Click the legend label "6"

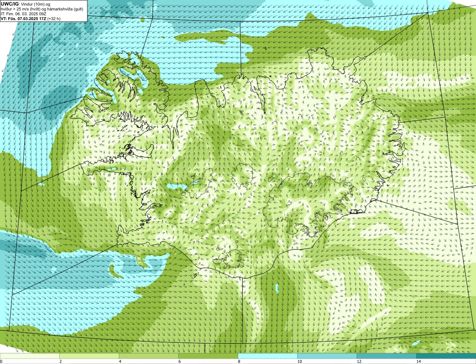pyautogui.click(x=179, y=361)
